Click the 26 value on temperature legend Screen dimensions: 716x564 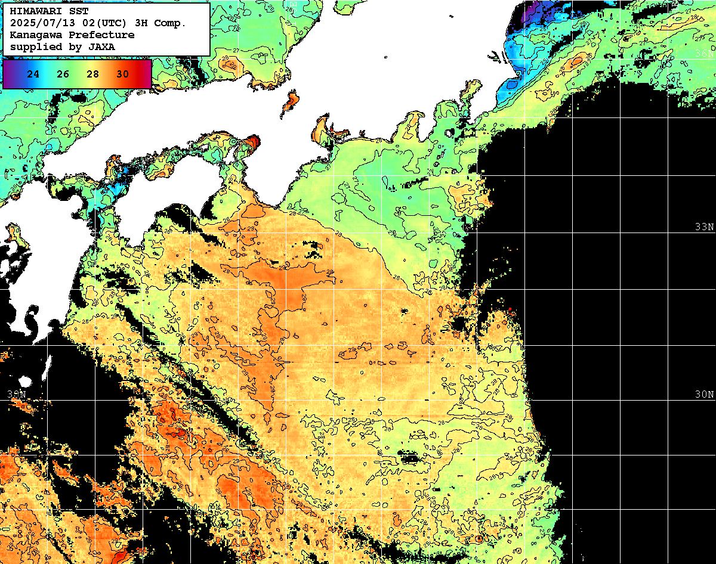[x=63, y=75]
